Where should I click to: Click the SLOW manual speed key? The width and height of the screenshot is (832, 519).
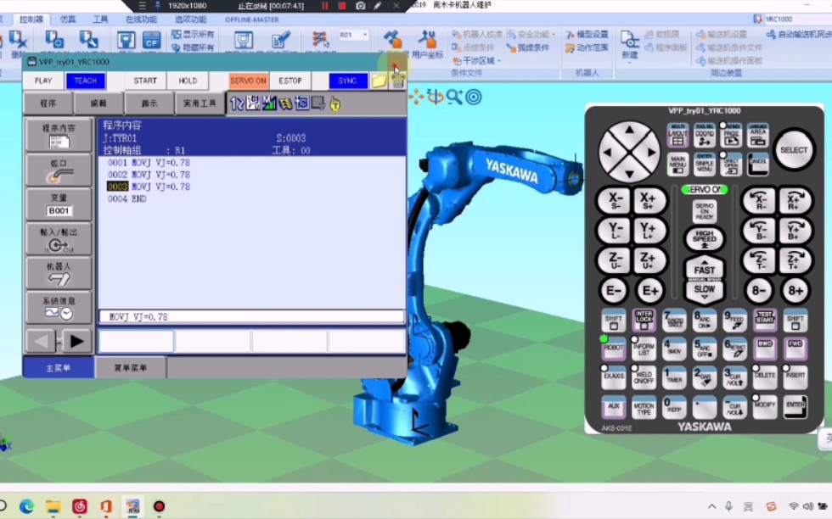[705, 291]
